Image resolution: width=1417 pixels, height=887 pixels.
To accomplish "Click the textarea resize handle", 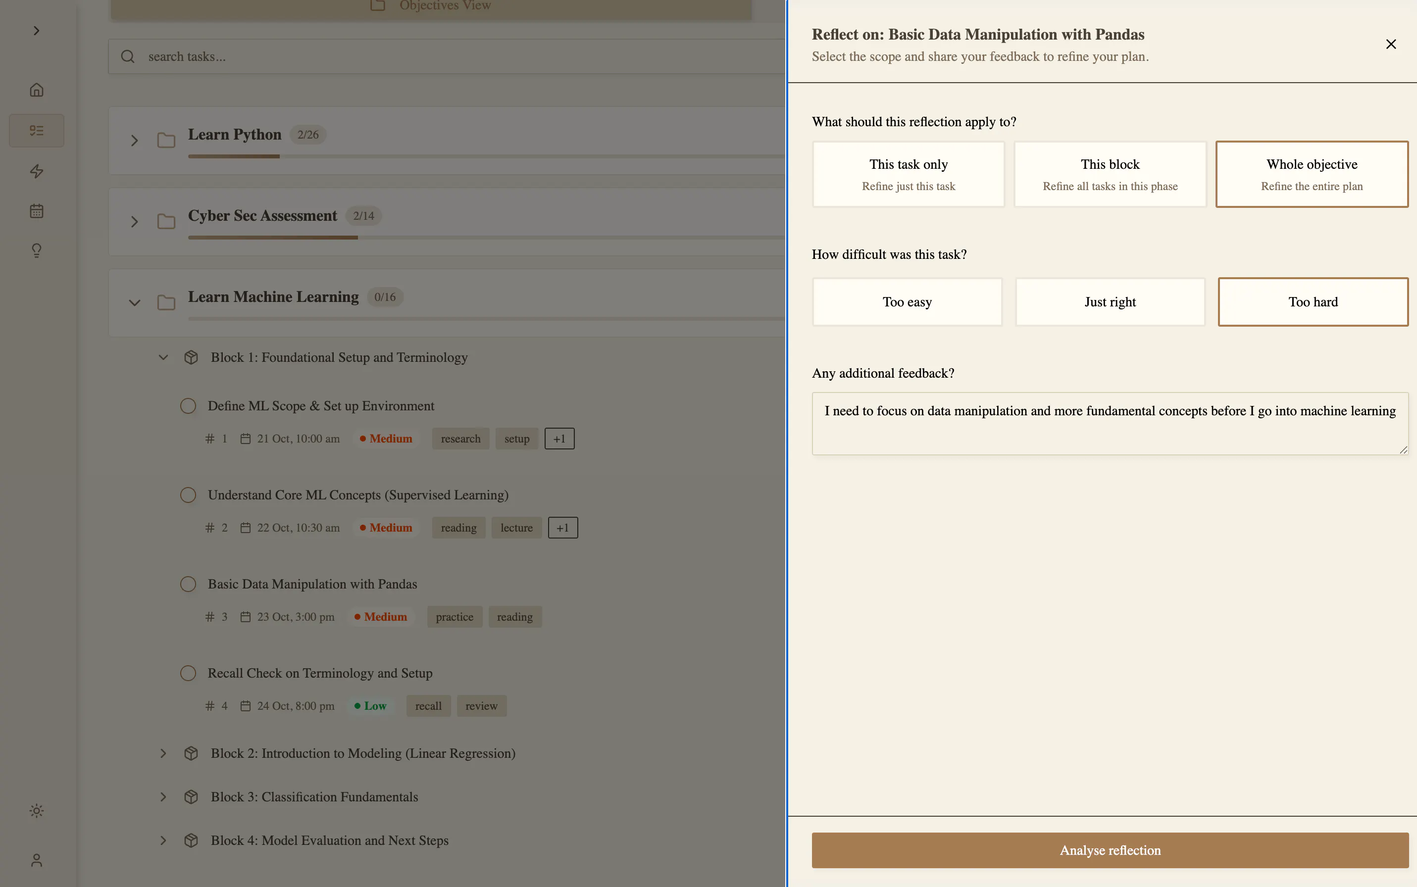I will point(1404,450).
